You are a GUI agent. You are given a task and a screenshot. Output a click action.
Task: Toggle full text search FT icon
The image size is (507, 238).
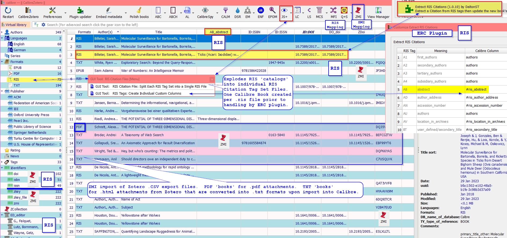(x=36, y=25)
